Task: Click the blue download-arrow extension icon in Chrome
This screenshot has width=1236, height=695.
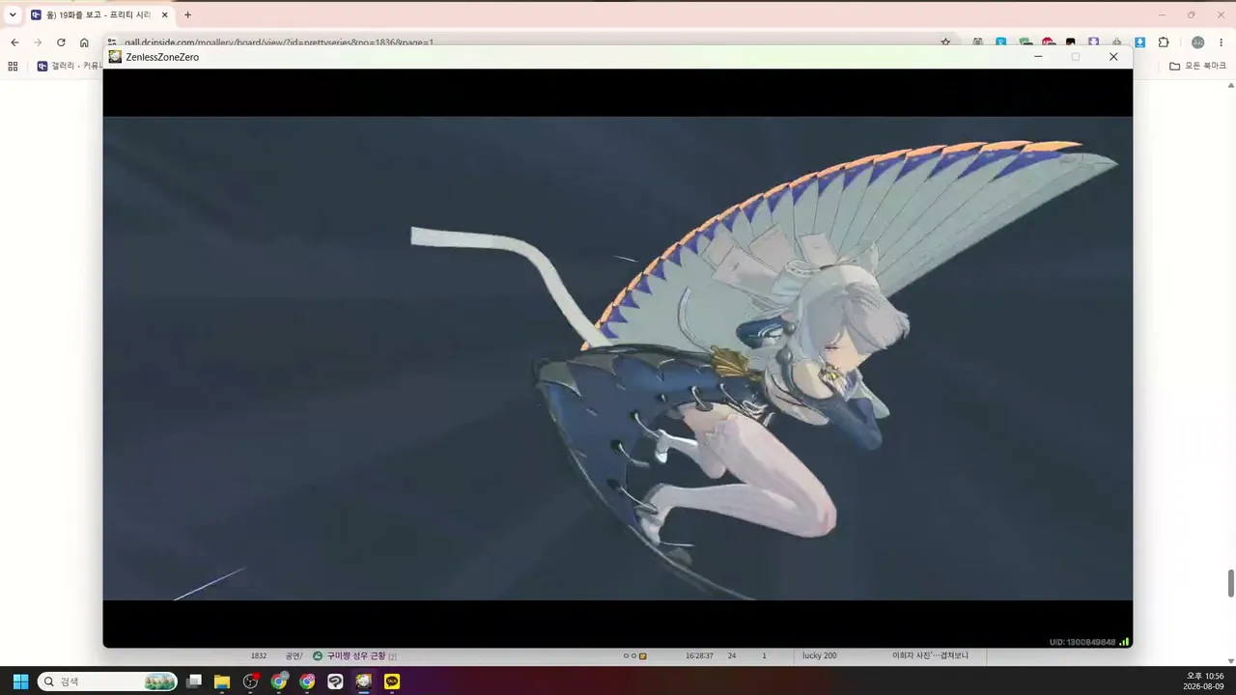Action: coord(1140,42)
